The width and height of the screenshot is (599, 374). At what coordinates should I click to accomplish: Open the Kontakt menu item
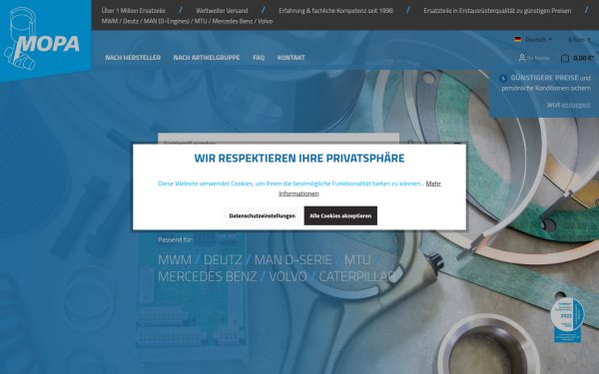pos(291,58)
